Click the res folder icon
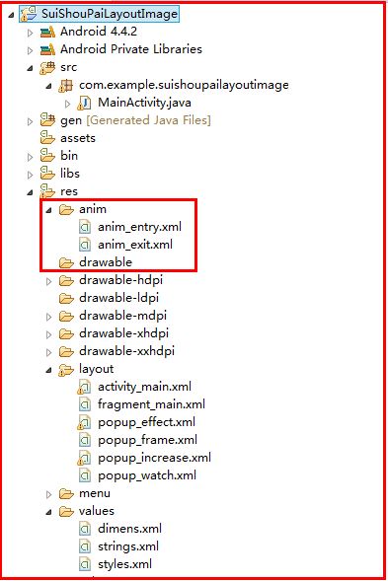 [47, 191]
